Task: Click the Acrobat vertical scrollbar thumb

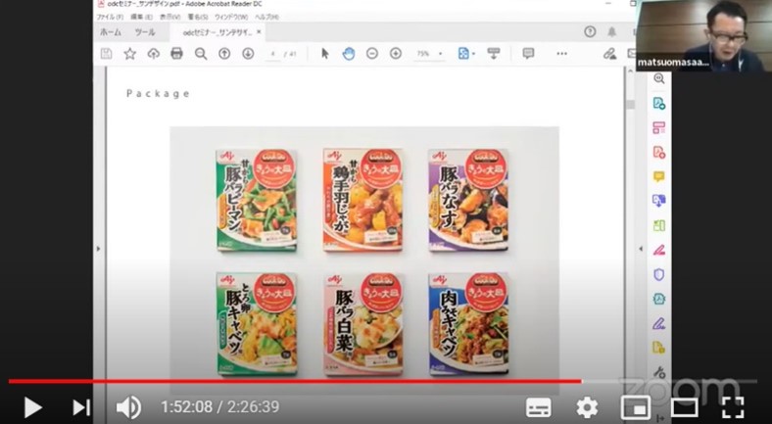Action: point(630,104)
